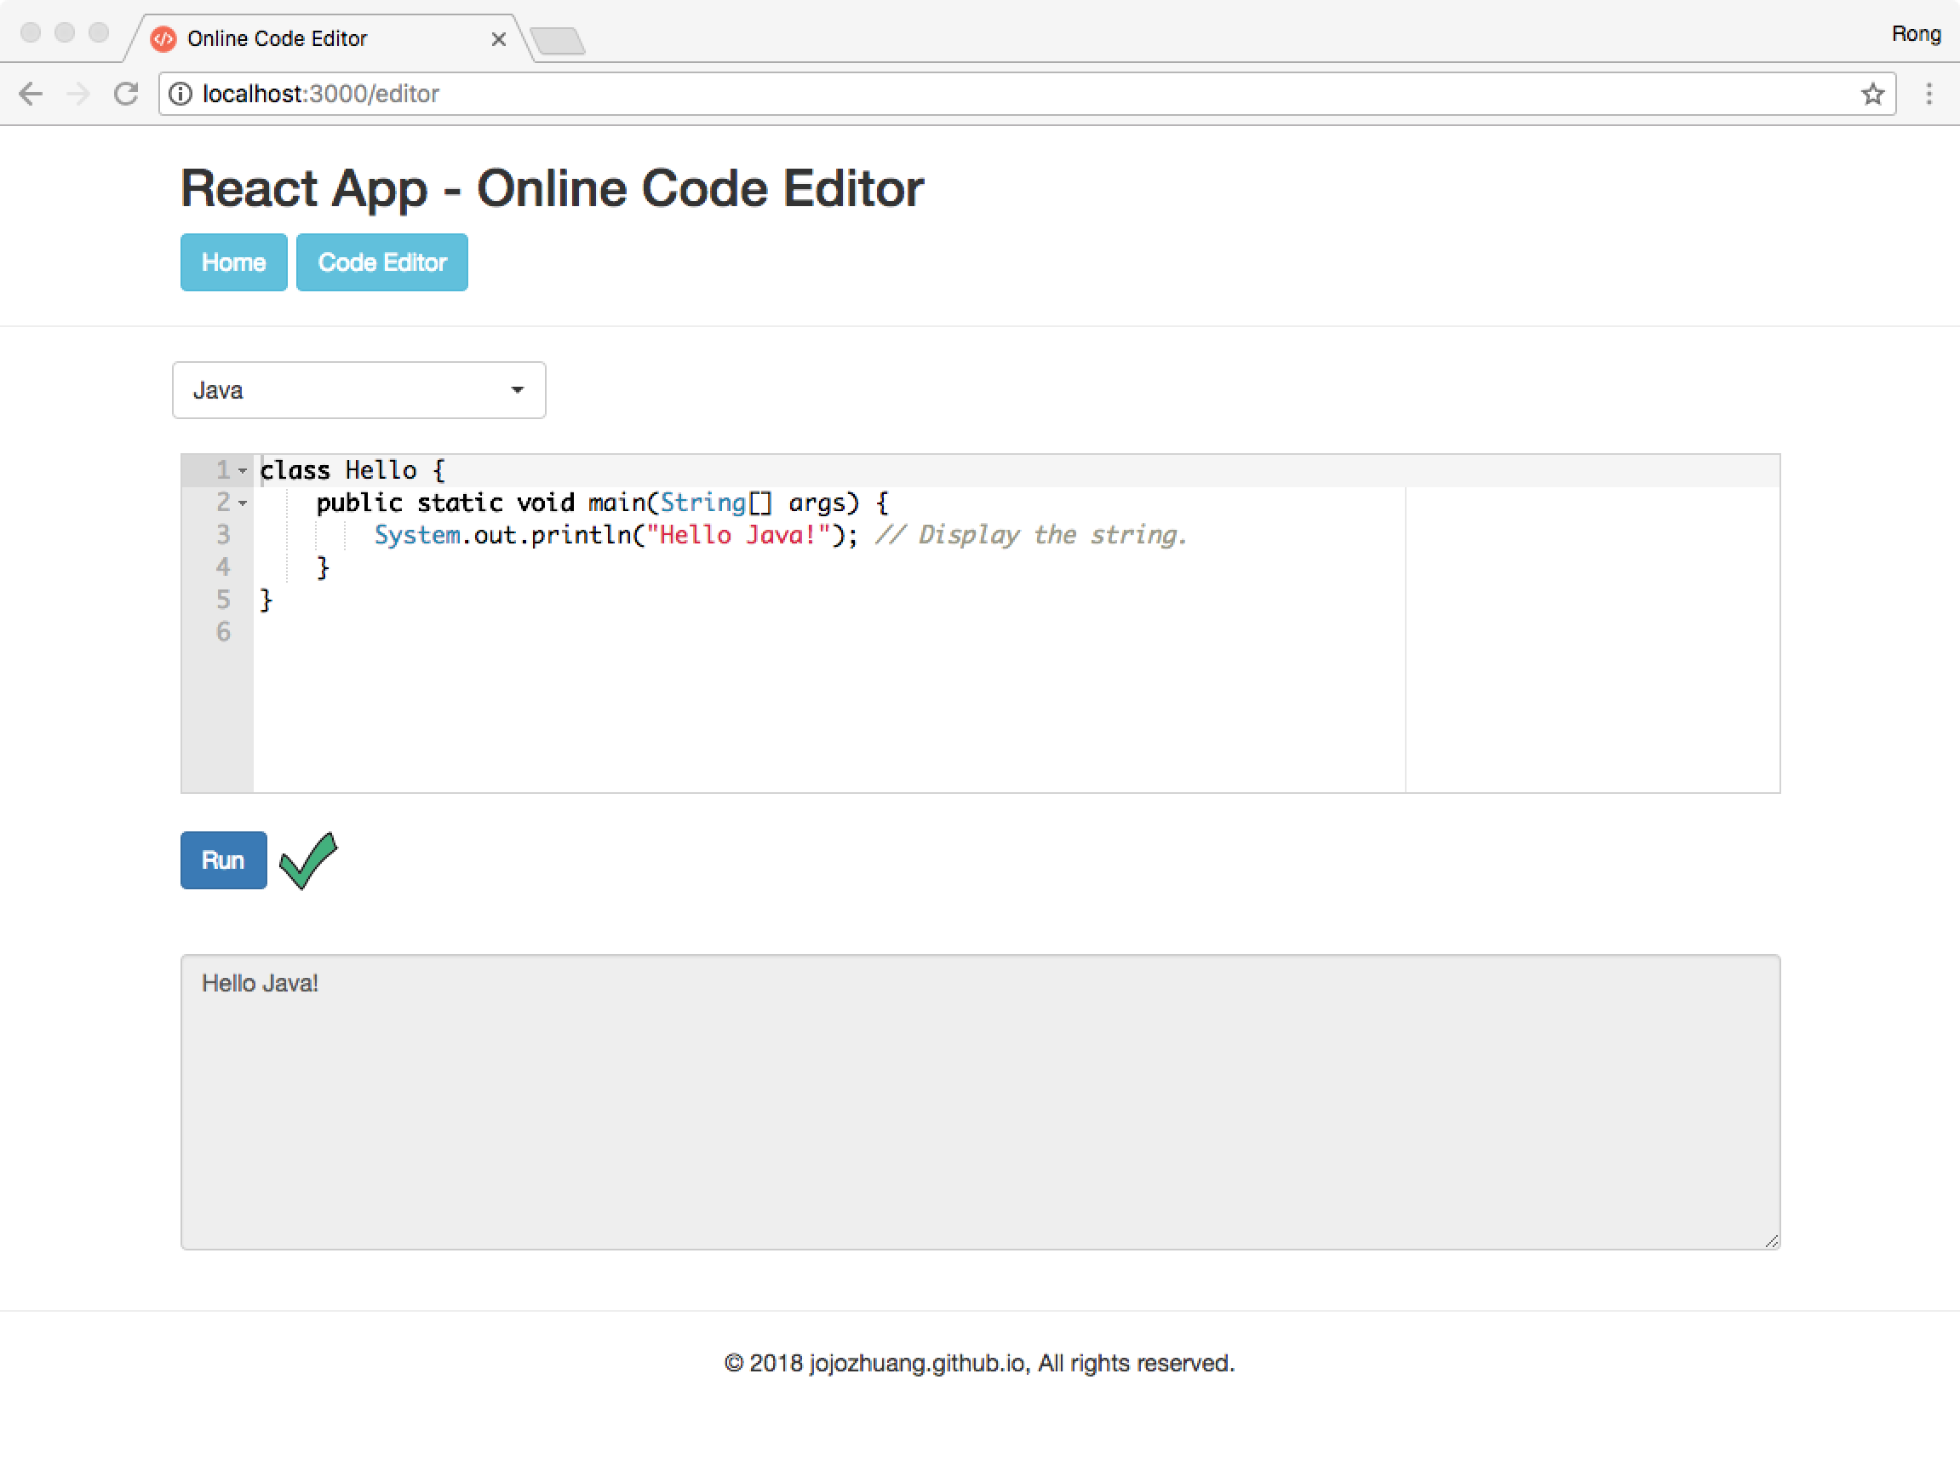Open the Java language dropdown
Viewport: 1960px width, 1460px height.
(359, 390)
